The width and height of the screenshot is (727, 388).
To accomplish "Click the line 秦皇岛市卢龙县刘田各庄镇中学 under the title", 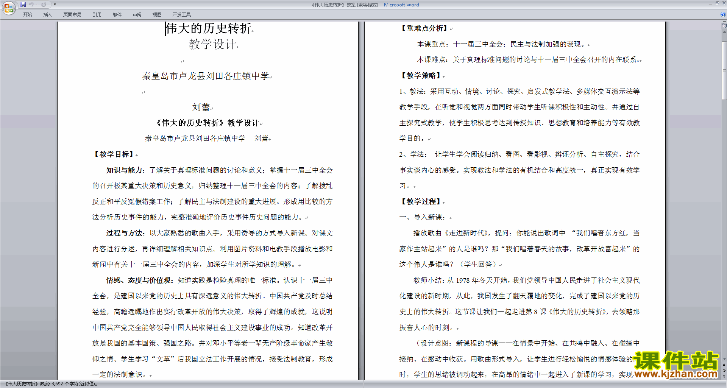I will click(206, 76).
